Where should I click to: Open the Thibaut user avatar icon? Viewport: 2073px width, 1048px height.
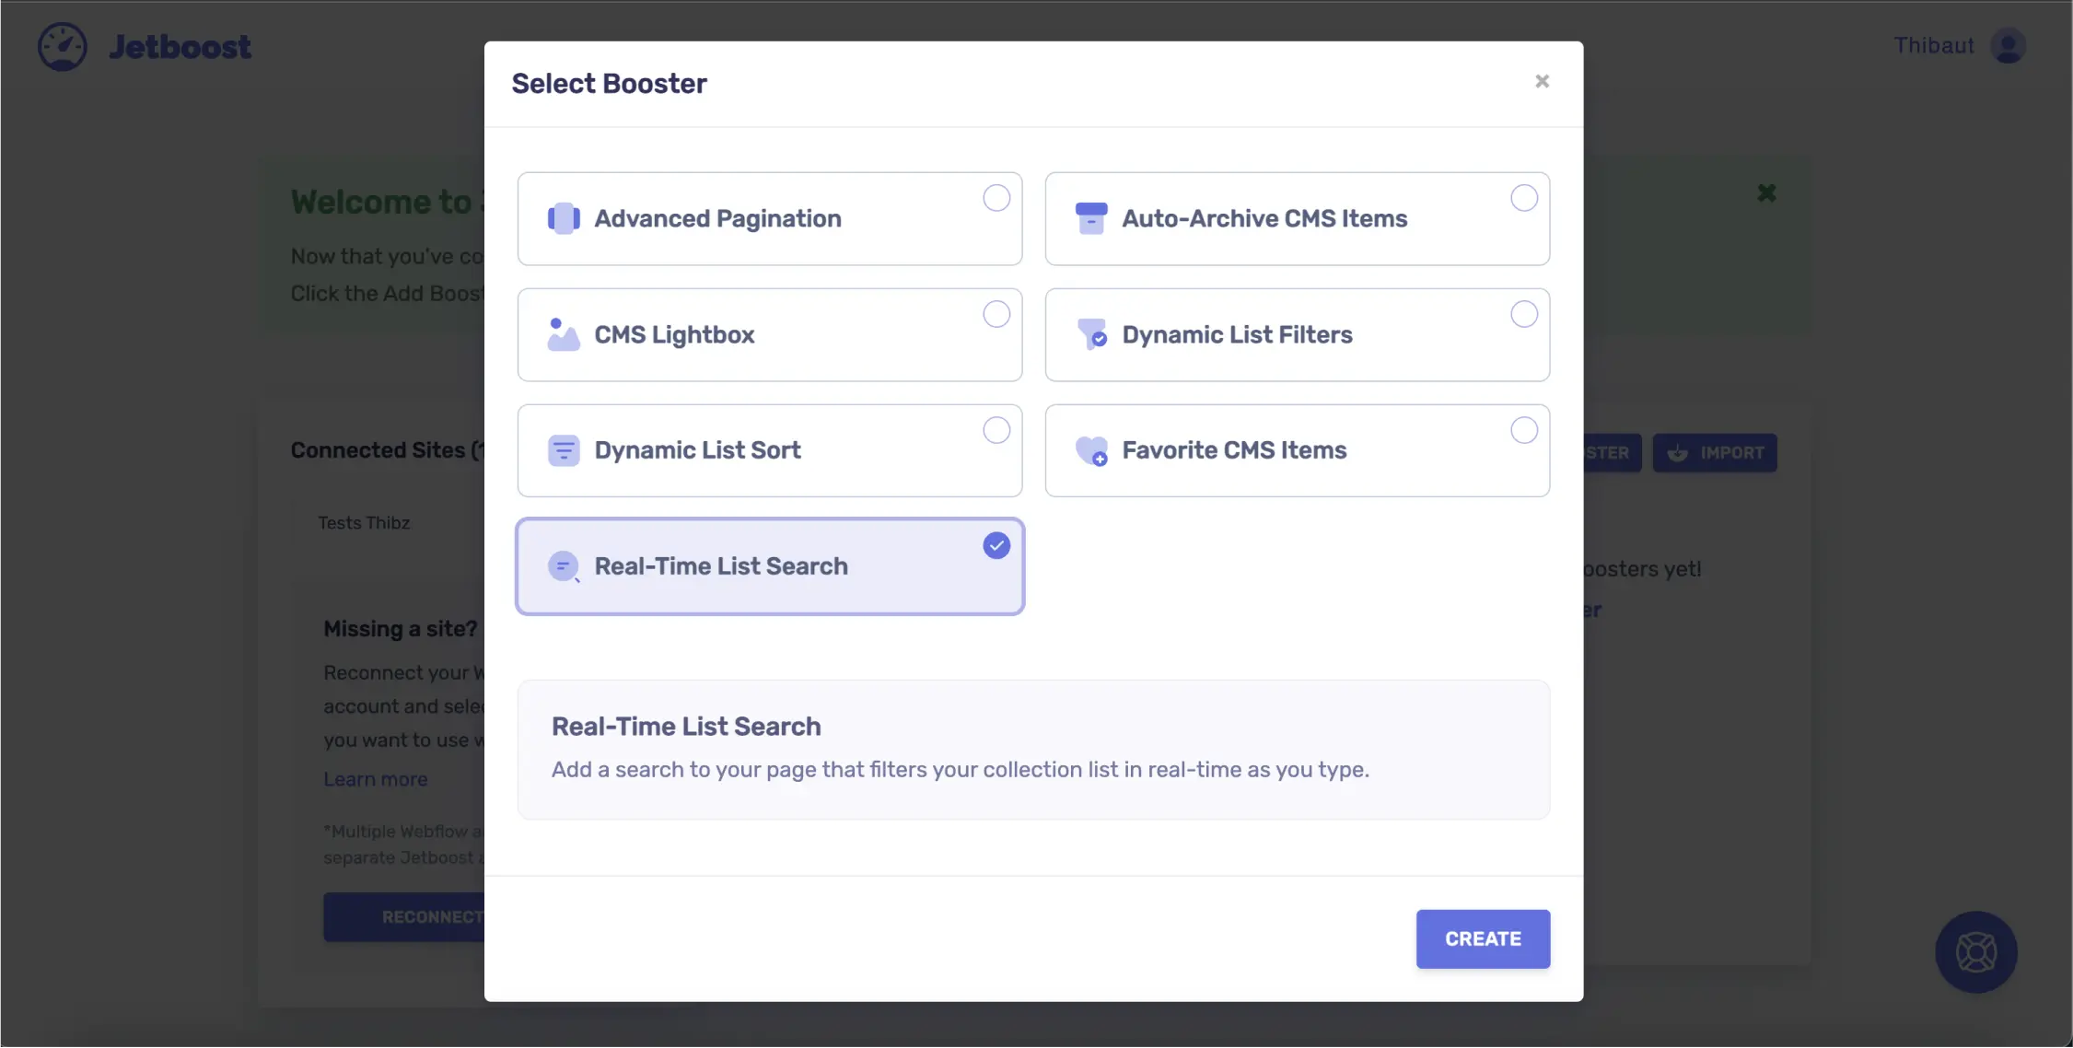click(x=2008, y=45)
